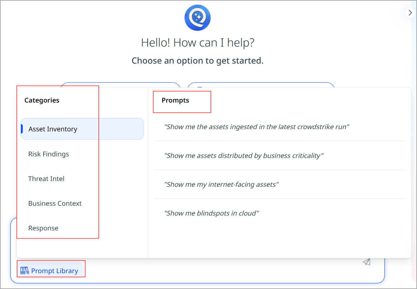
Task: Click the left option card
Action: 120,83
